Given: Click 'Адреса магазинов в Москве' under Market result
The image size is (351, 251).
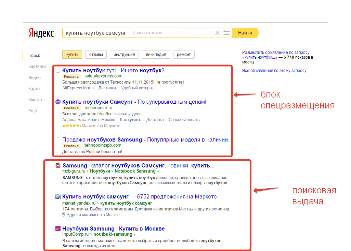Looking at the screenshot, I should [x=93, y=215].
